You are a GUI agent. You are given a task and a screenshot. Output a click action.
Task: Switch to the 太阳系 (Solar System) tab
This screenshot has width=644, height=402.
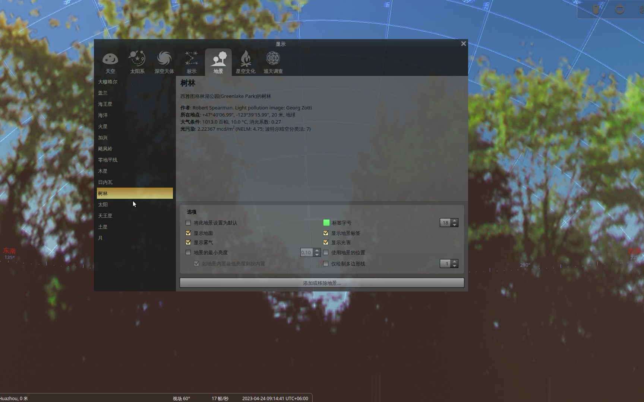[x=137, y=62]
